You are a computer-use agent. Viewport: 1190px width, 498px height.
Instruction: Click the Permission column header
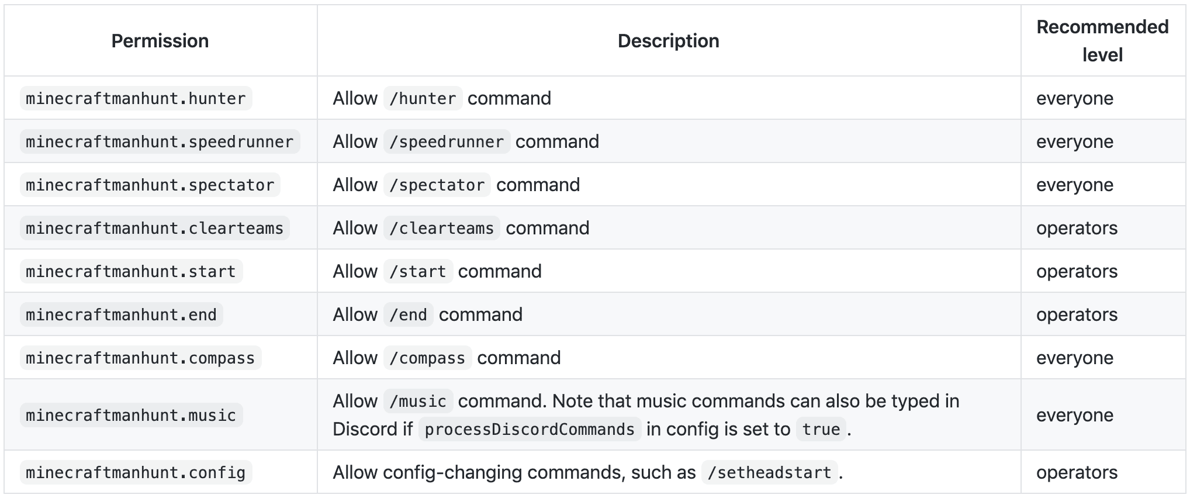pos(160,41)
